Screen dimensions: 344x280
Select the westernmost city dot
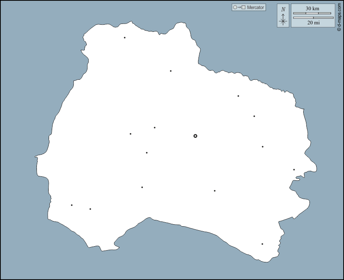pos(72,205)
